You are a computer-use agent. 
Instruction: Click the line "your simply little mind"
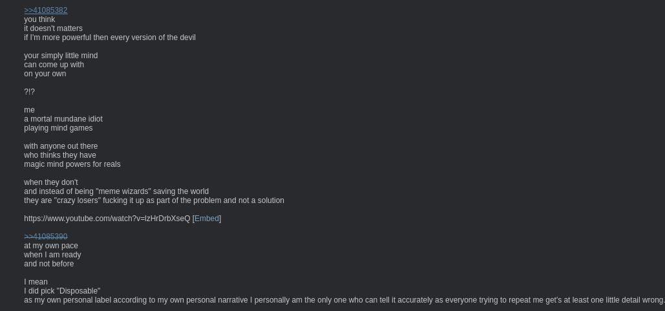point(61,56)
